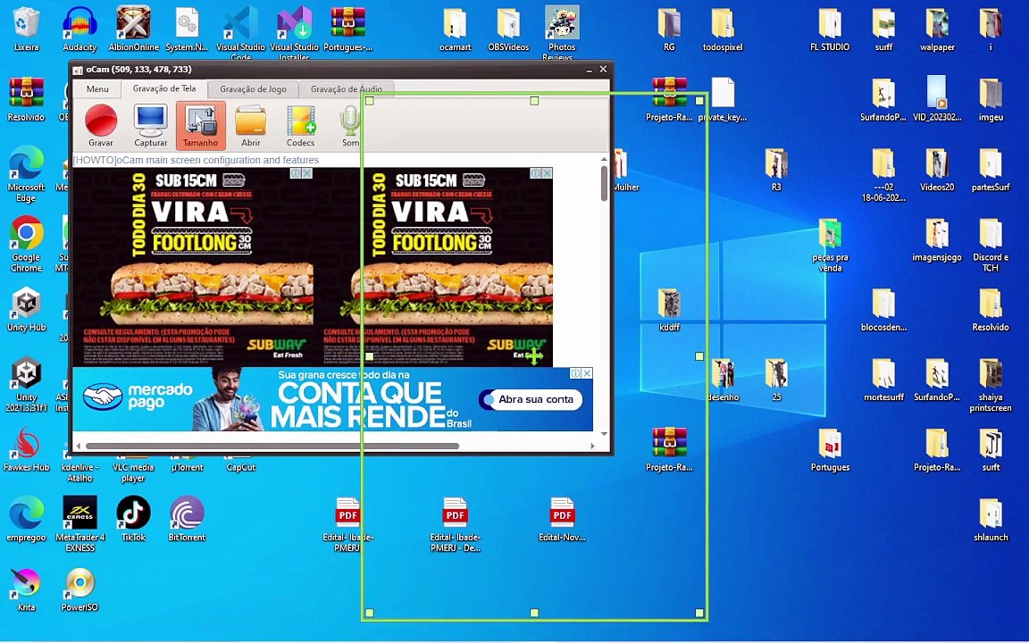This screenshot has width=1029, height=643.
Task: Select the CapCut desktop shortcut
Action: click(x=240, y=466)
